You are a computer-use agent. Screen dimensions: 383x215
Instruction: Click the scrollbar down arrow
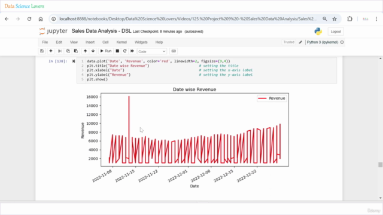pos(381,198)
